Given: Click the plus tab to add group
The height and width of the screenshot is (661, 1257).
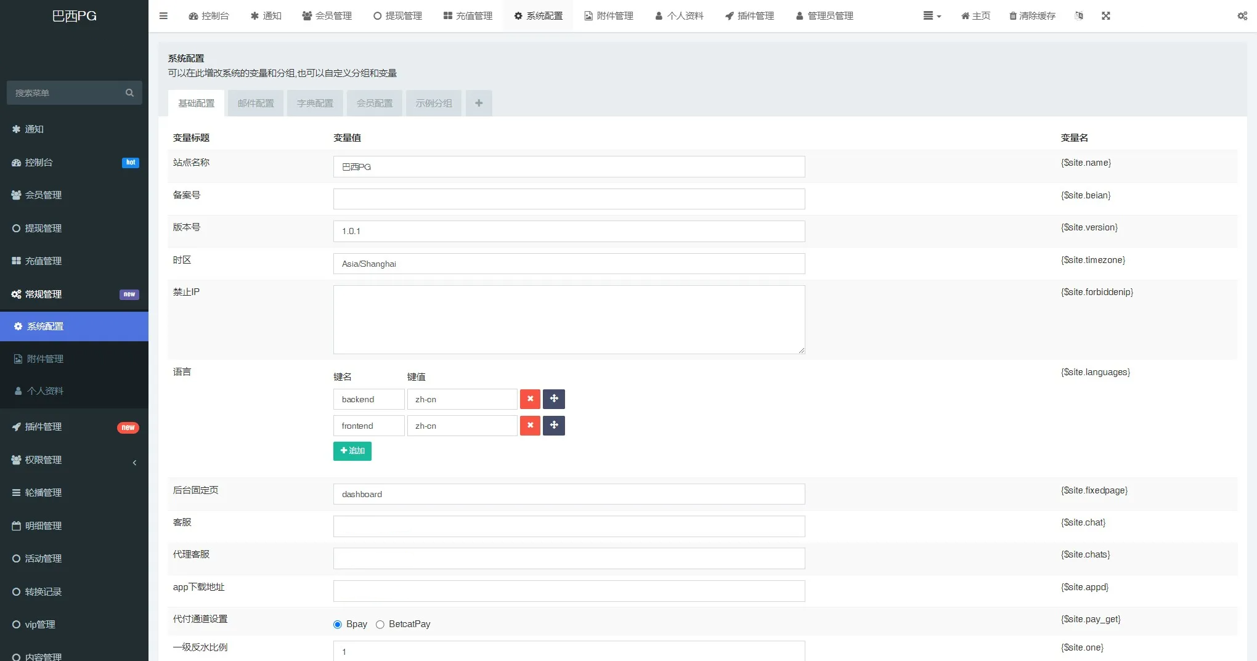Looking at the screenshot, I should click(479, 103).
